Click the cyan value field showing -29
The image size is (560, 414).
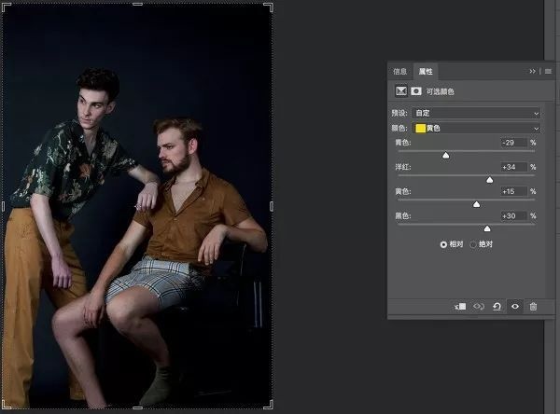click(512, 143)
